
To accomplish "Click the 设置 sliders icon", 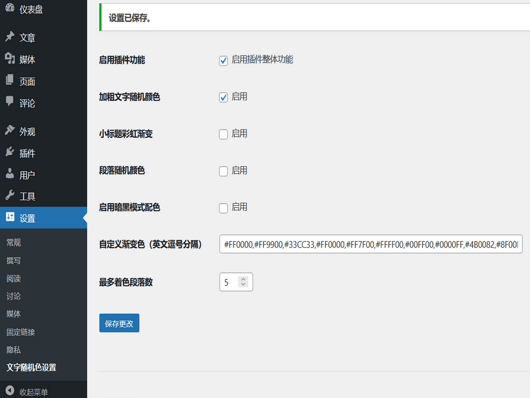I will (10, 217).
